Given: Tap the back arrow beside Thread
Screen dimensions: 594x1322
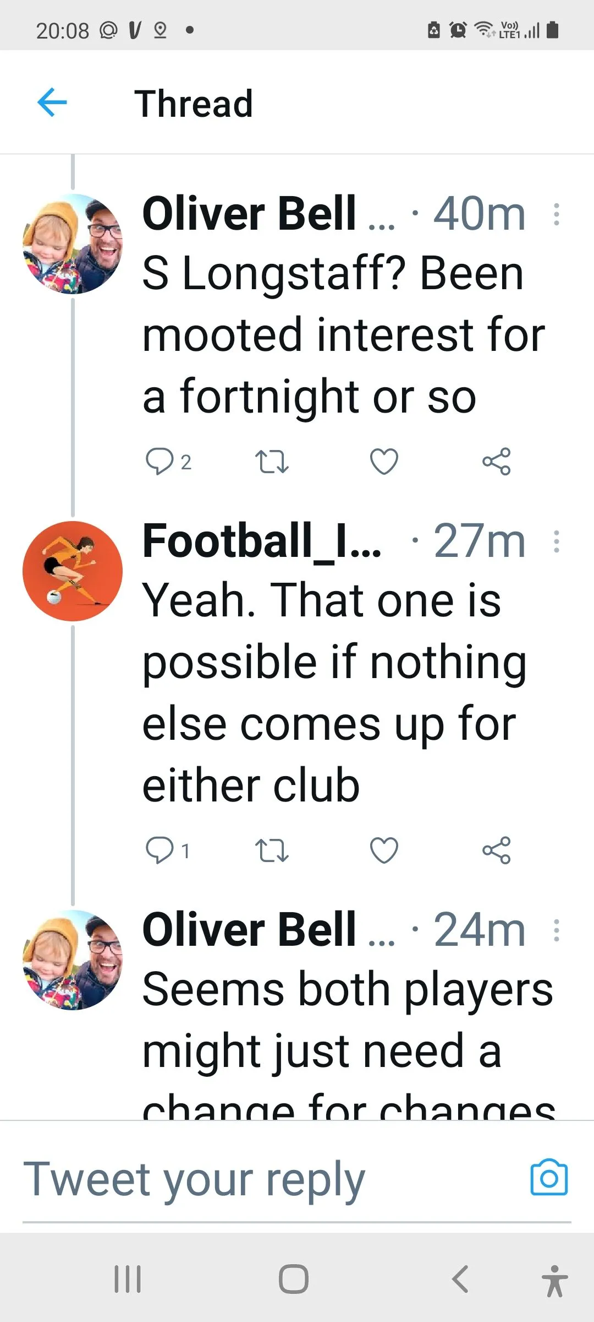Looking at the screenshot, I should [52, 102].
